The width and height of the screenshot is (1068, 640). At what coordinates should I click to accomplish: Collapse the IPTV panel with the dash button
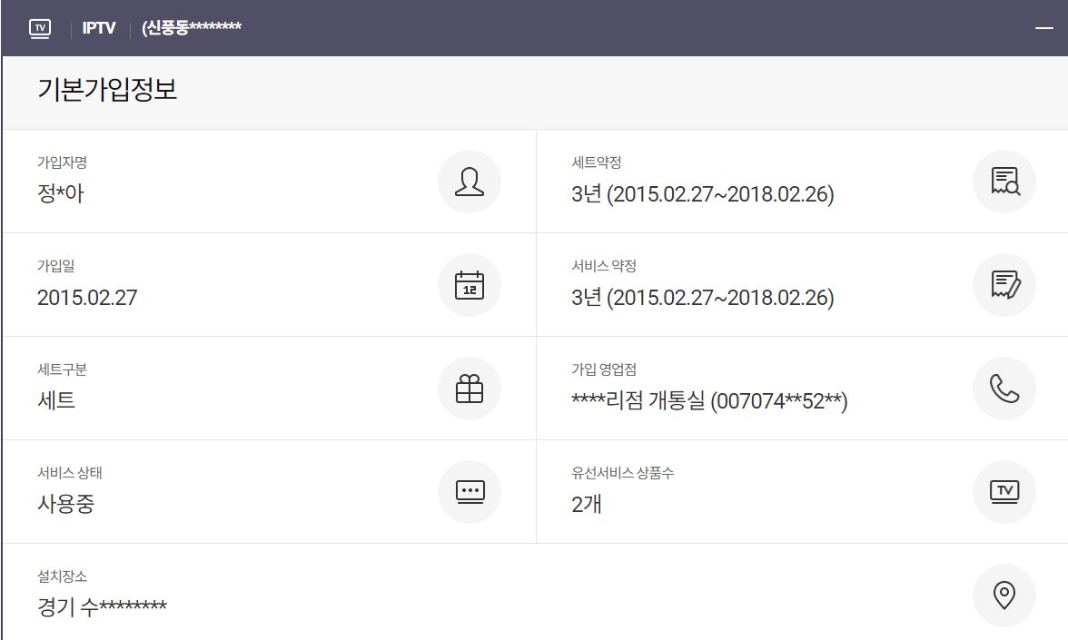click(x=1043, y=28)
